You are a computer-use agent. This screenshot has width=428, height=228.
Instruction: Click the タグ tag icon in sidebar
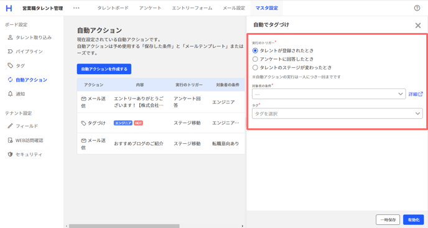(x=10, y=65)
